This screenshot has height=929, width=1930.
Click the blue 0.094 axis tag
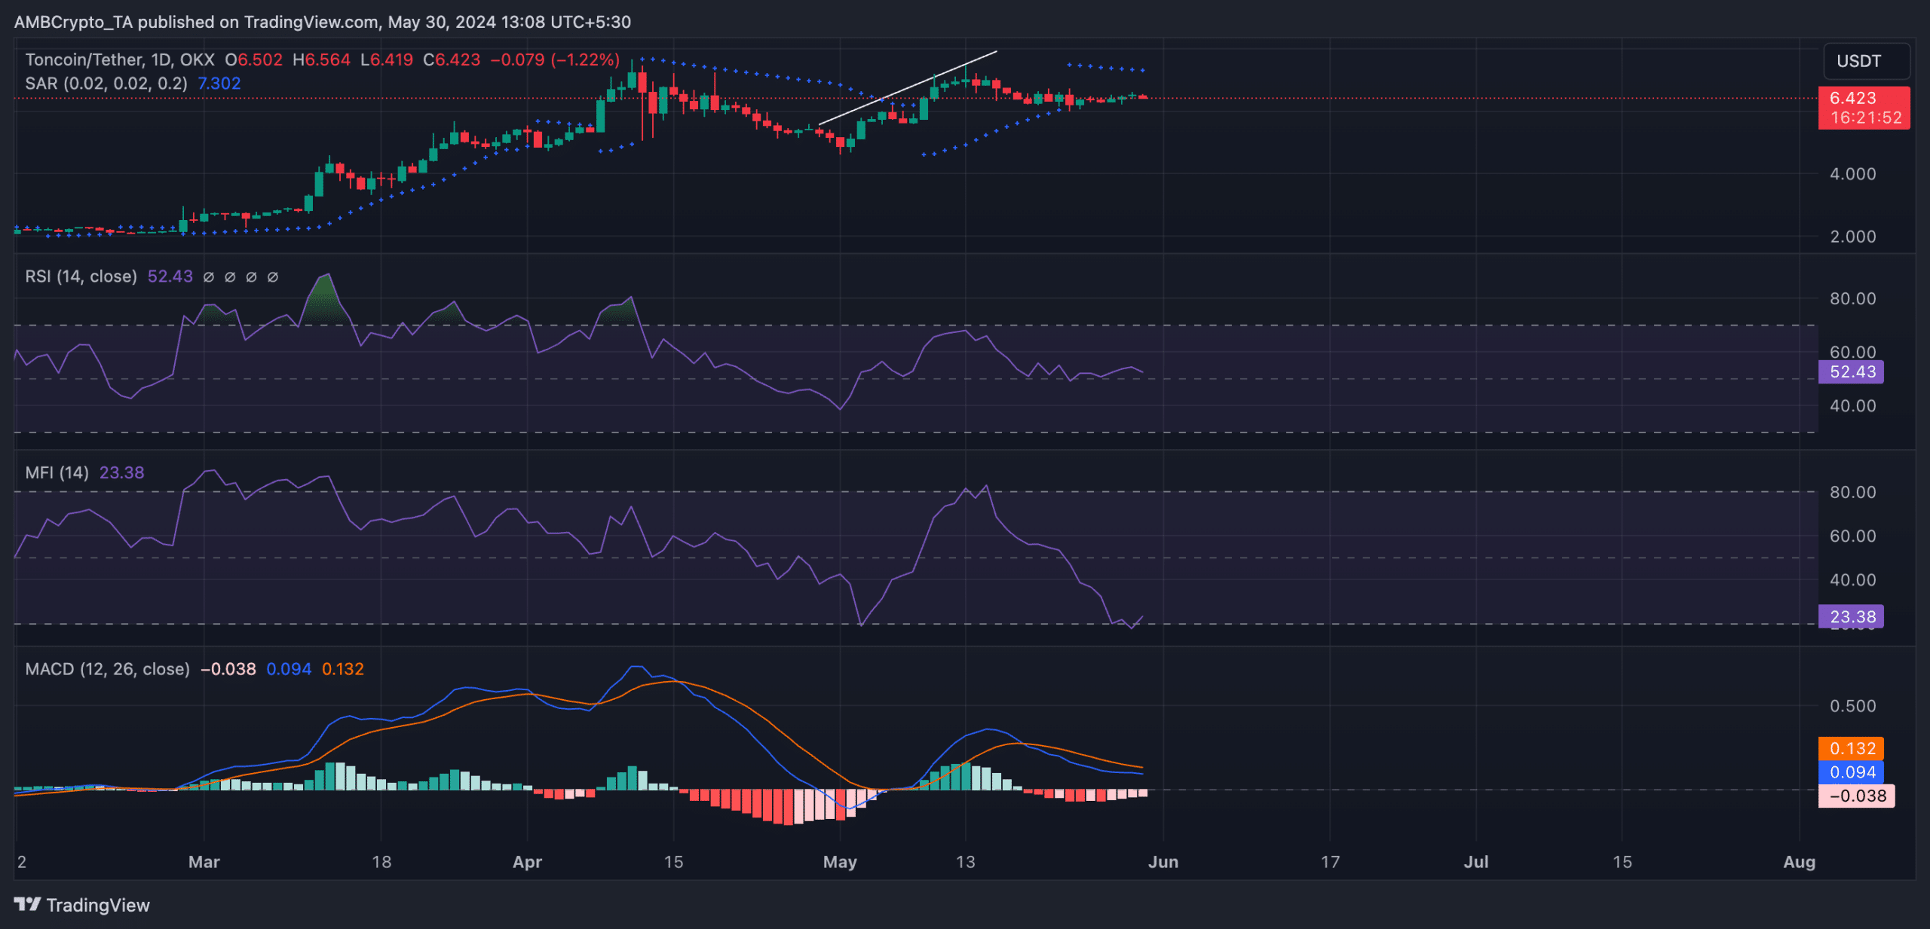click(1851, 772)
